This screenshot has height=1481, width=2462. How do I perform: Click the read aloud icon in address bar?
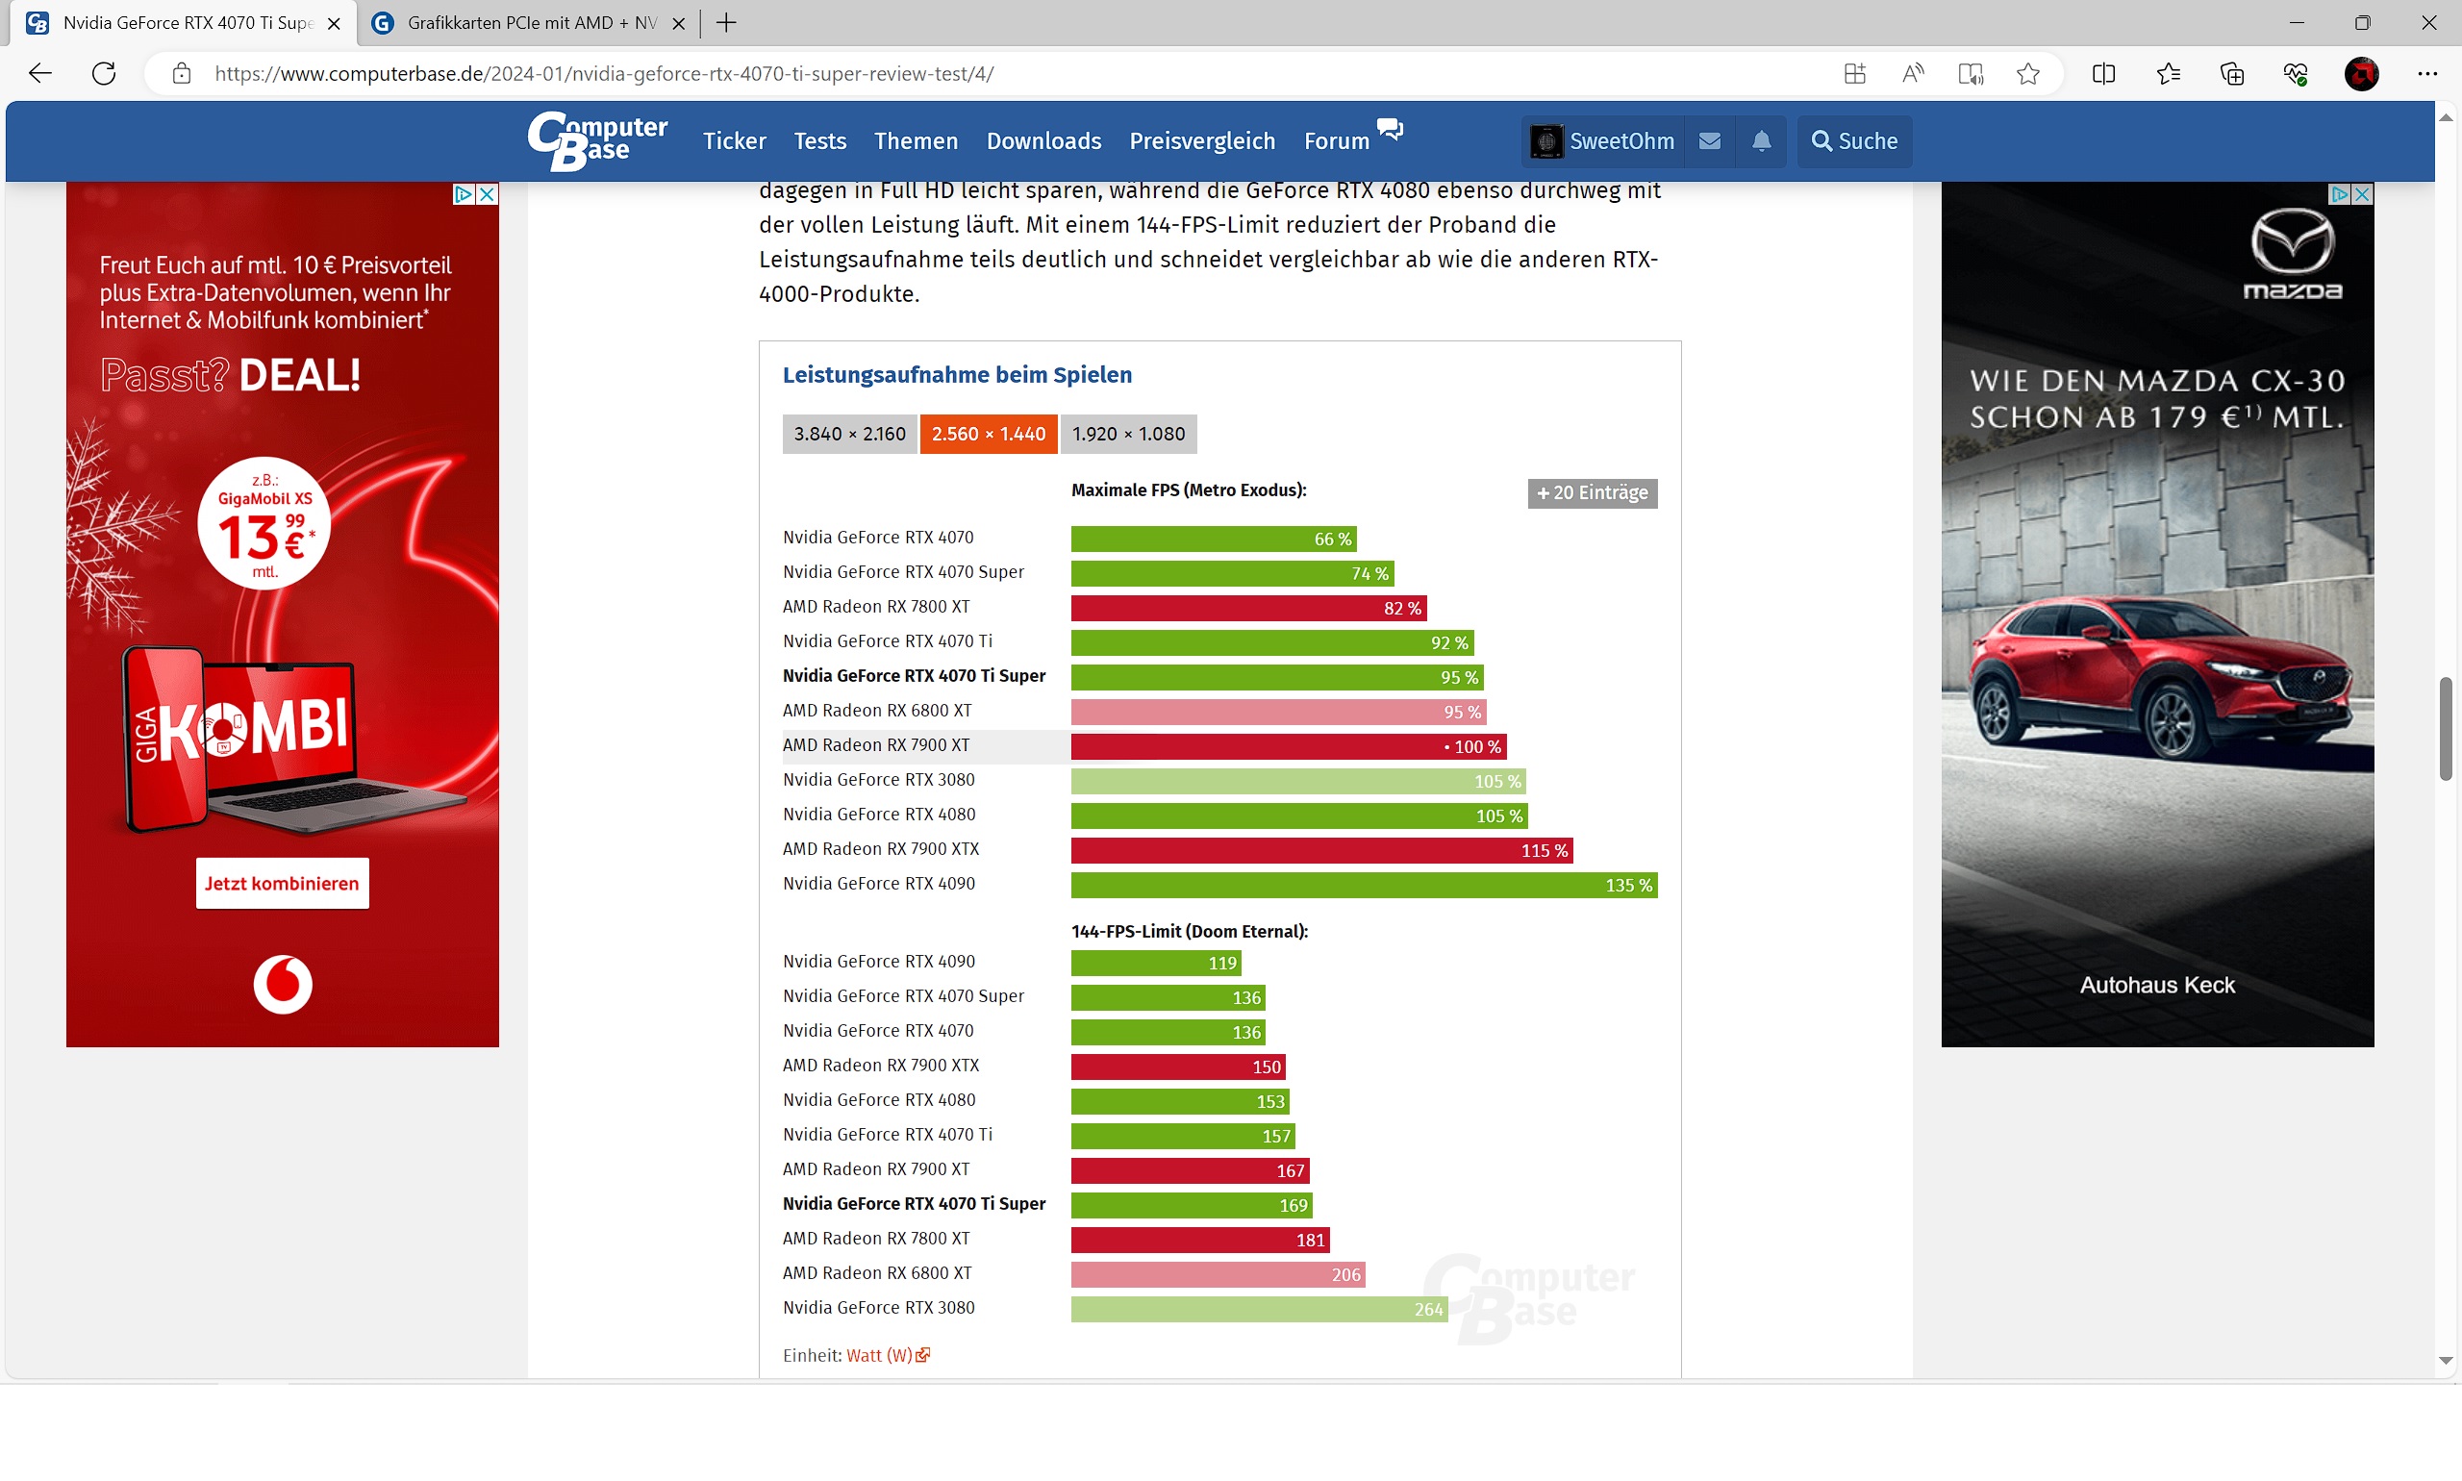tap(1912, 74)
